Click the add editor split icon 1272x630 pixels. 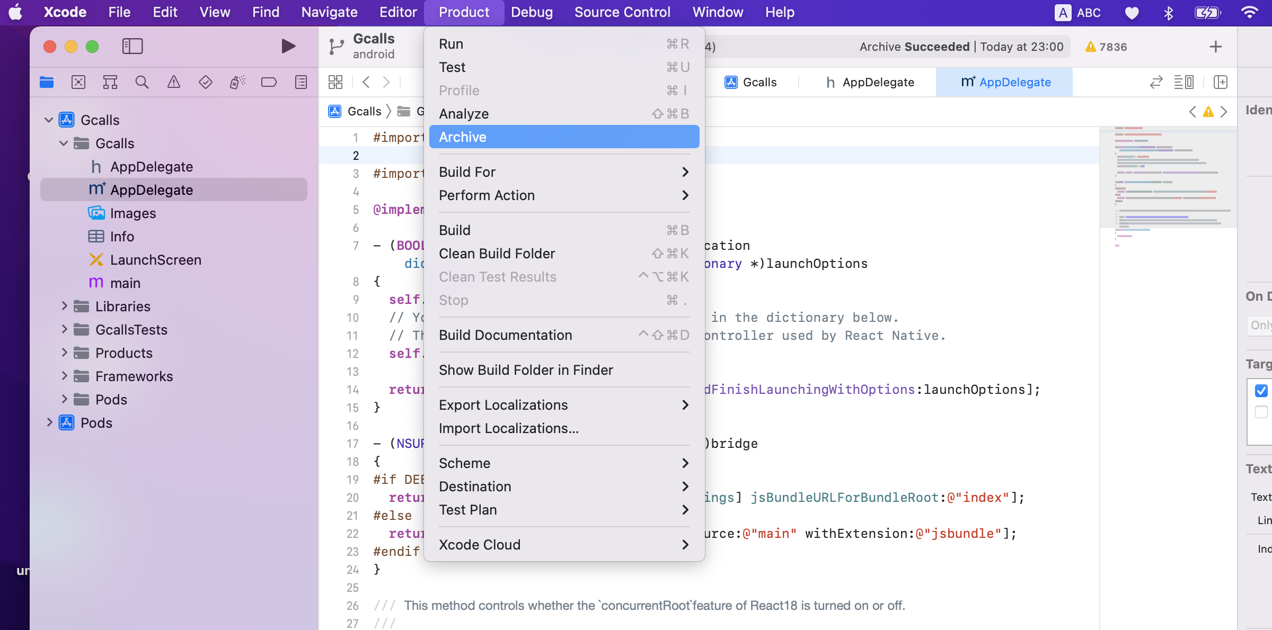pos(1221,82)
